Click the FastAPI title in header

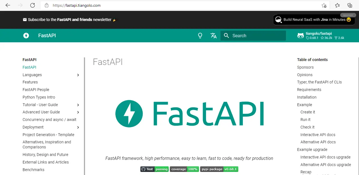coord(47,36)
